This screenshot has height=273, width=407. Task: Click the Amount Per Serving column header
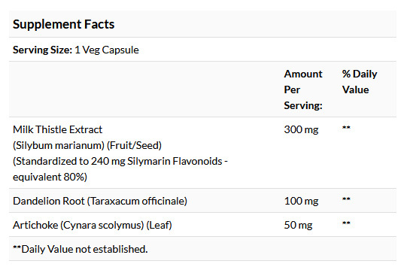(x=303, y=89)
